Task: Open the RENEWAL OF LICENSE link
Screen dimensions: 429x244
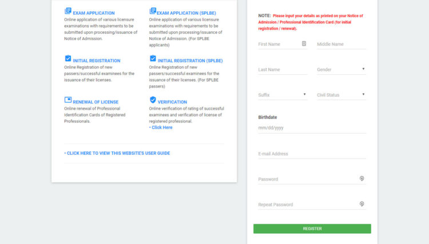Action: coord(96,102)
